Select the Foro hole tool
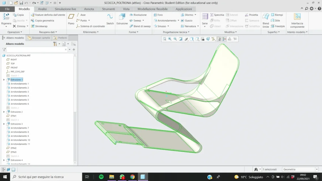This screenshot has width=322, height=181. click(x=158, y=15)
